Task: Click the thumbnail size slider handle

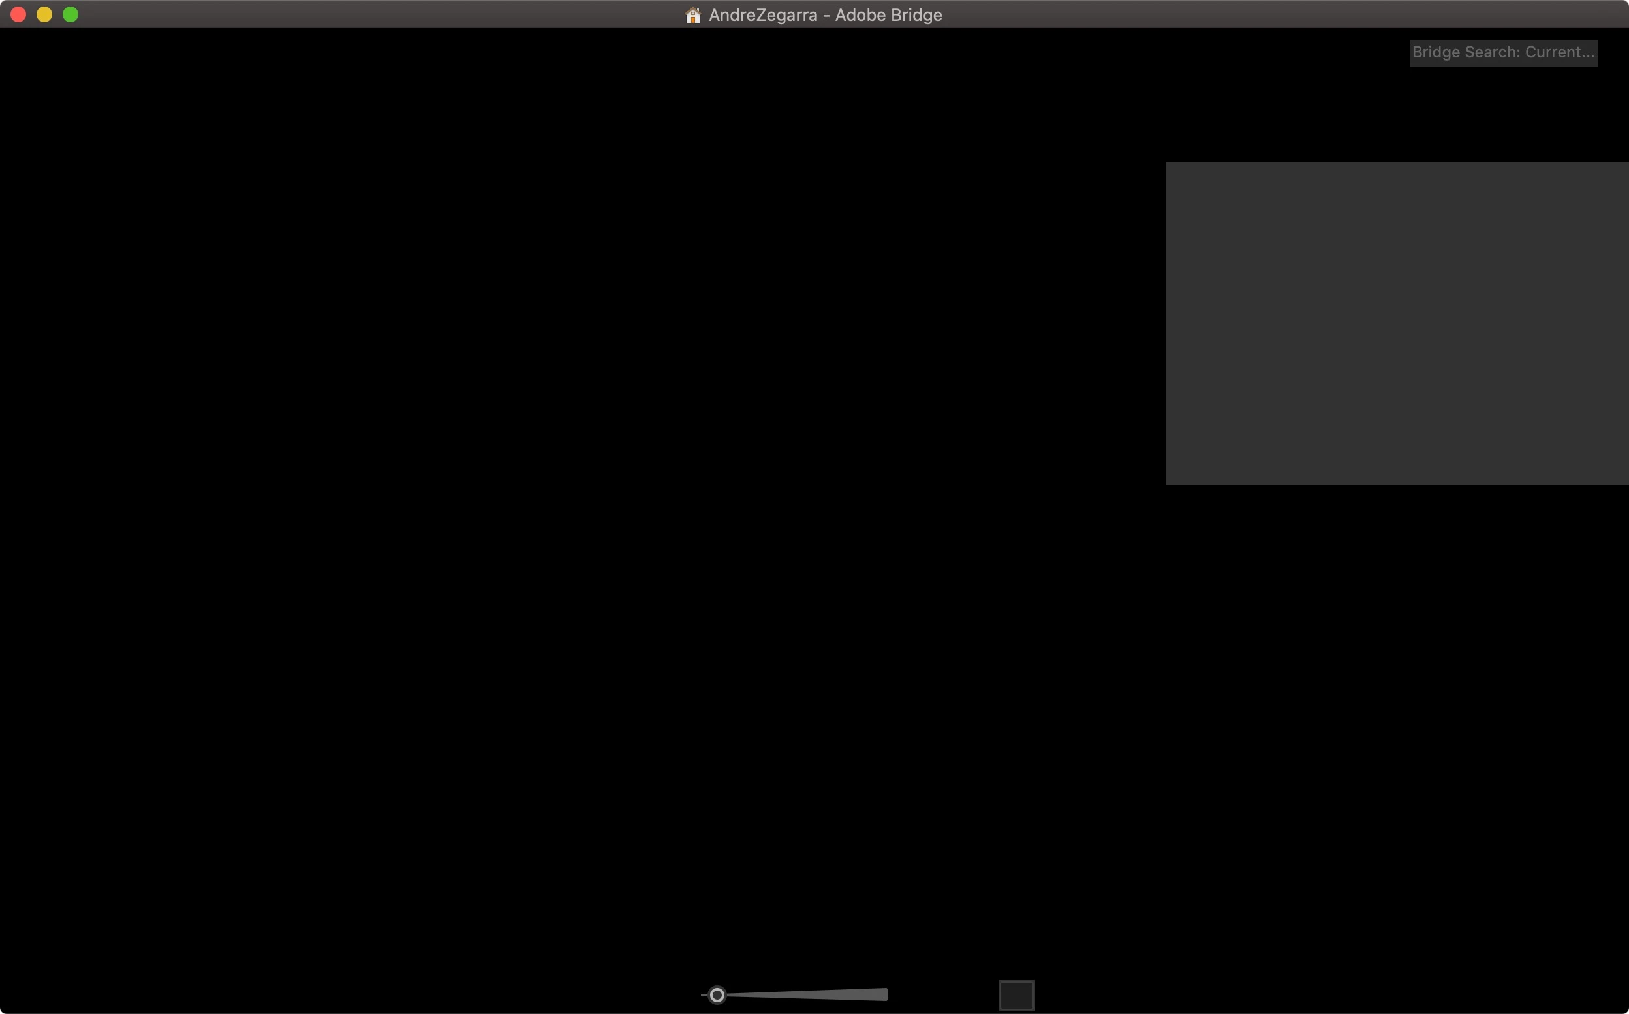Action: 717,995
